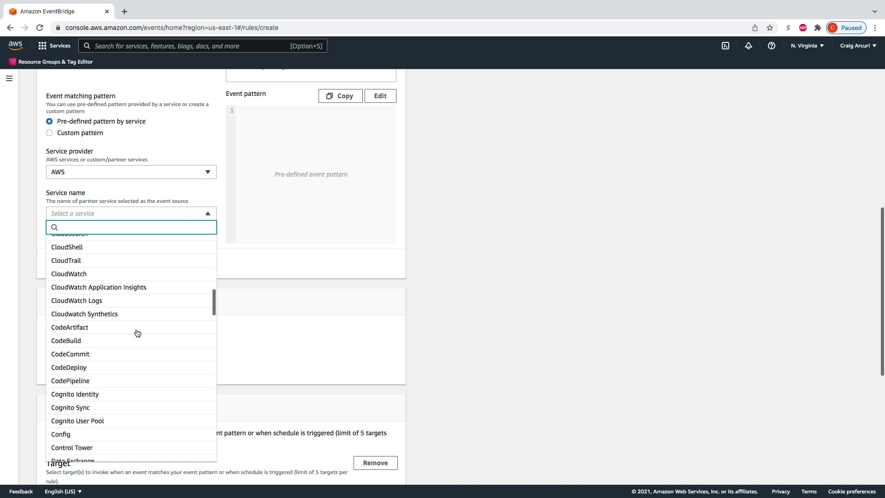
Task: Toggle the side navigation hamburger menu
Action: (9, 78)
